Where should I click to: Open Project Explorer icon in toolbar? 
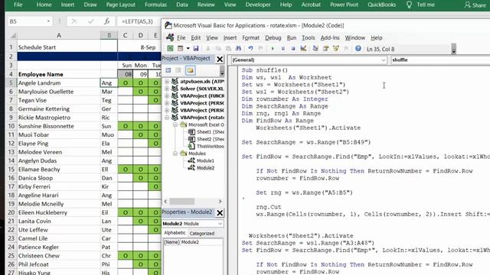315,48
